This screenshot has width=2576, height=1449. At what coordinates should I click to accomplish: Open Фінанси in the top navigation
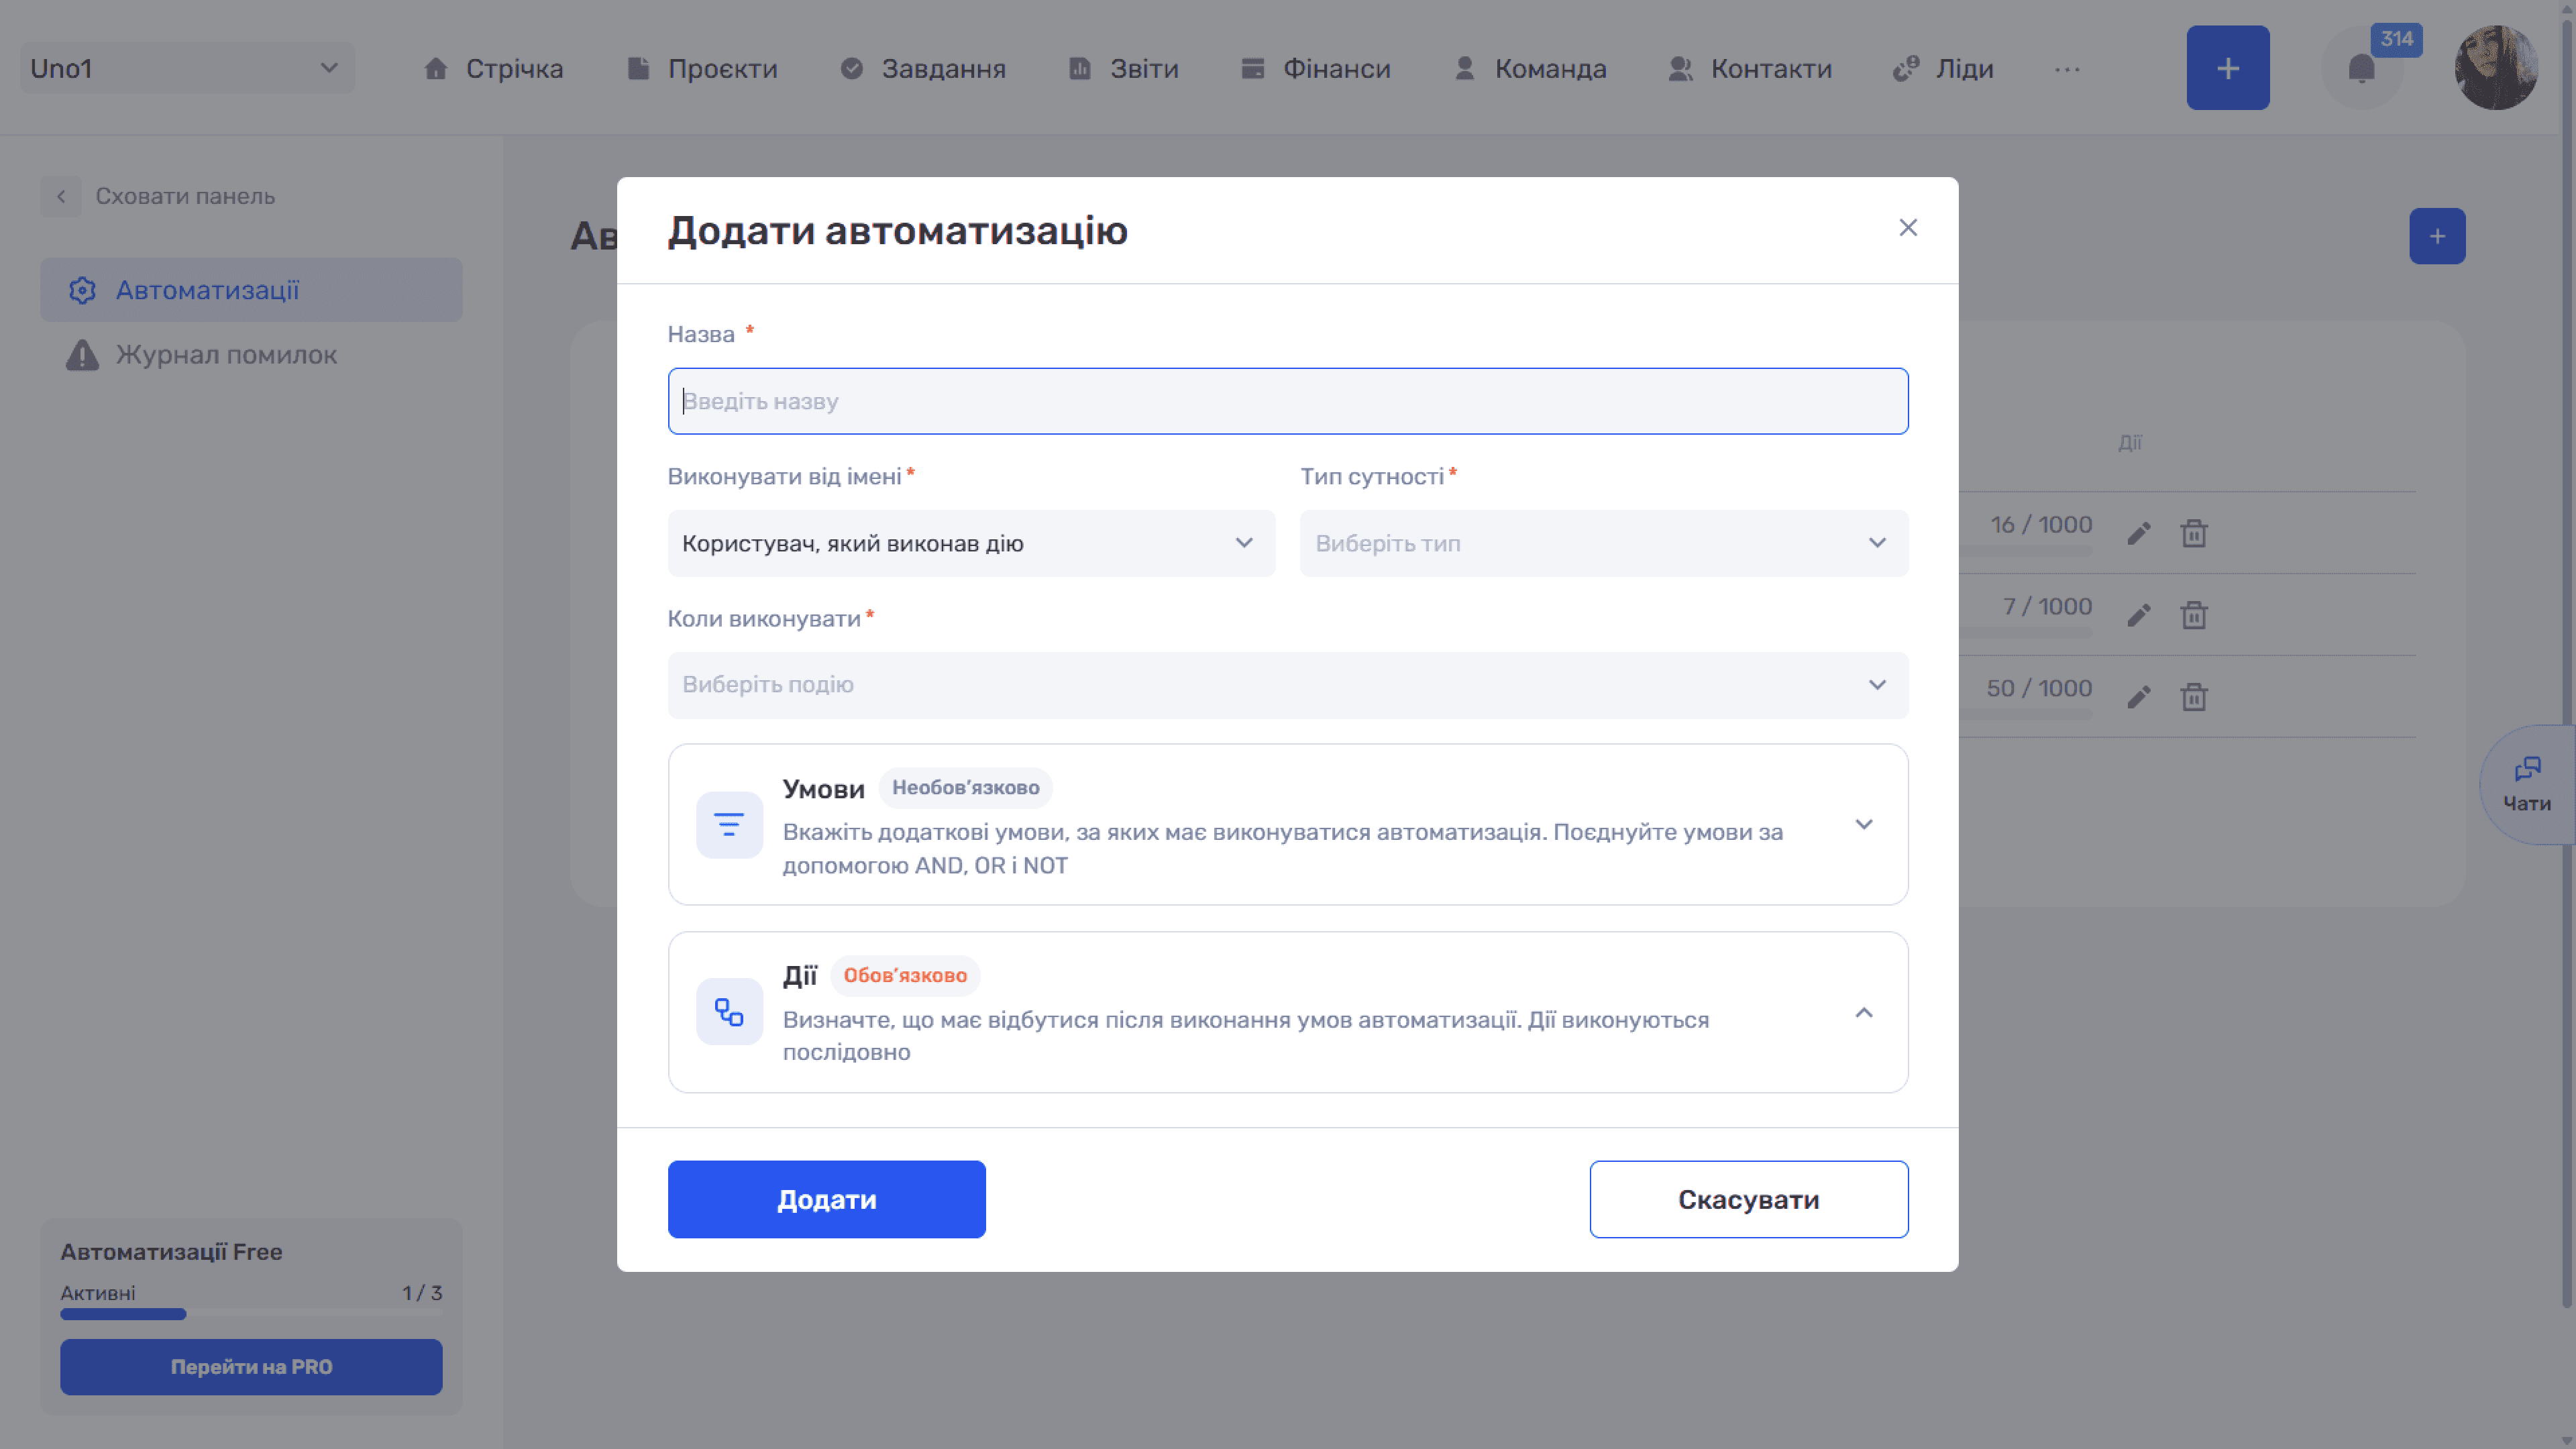1315,68
